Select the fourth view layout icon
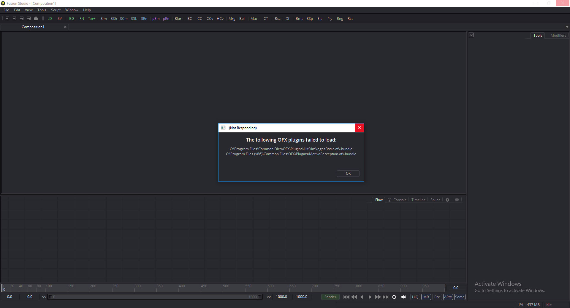 tap(29, 18)
